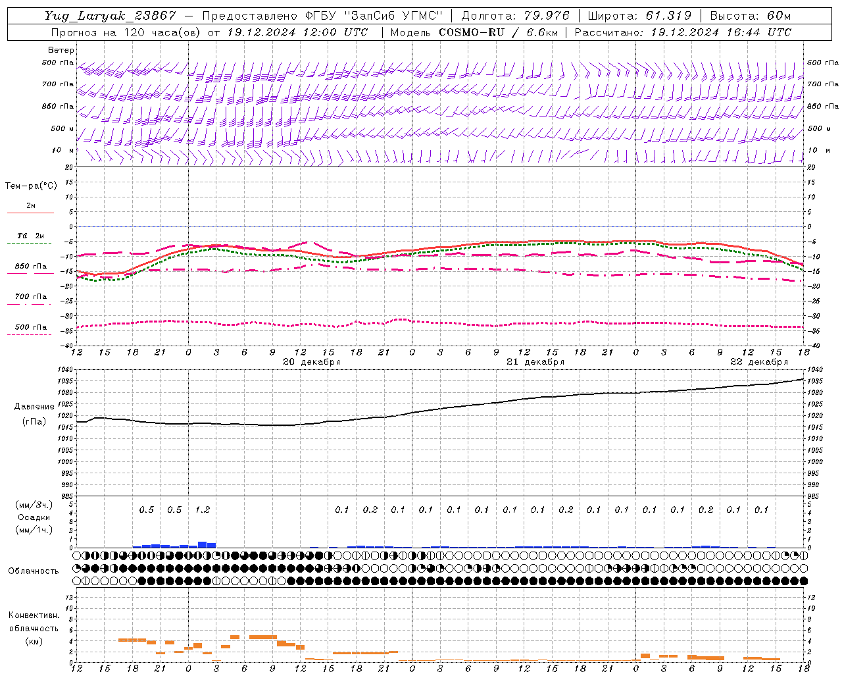Click the 985 value on left pressure axis
Screen dimensions: 842x674
[66, 496]
